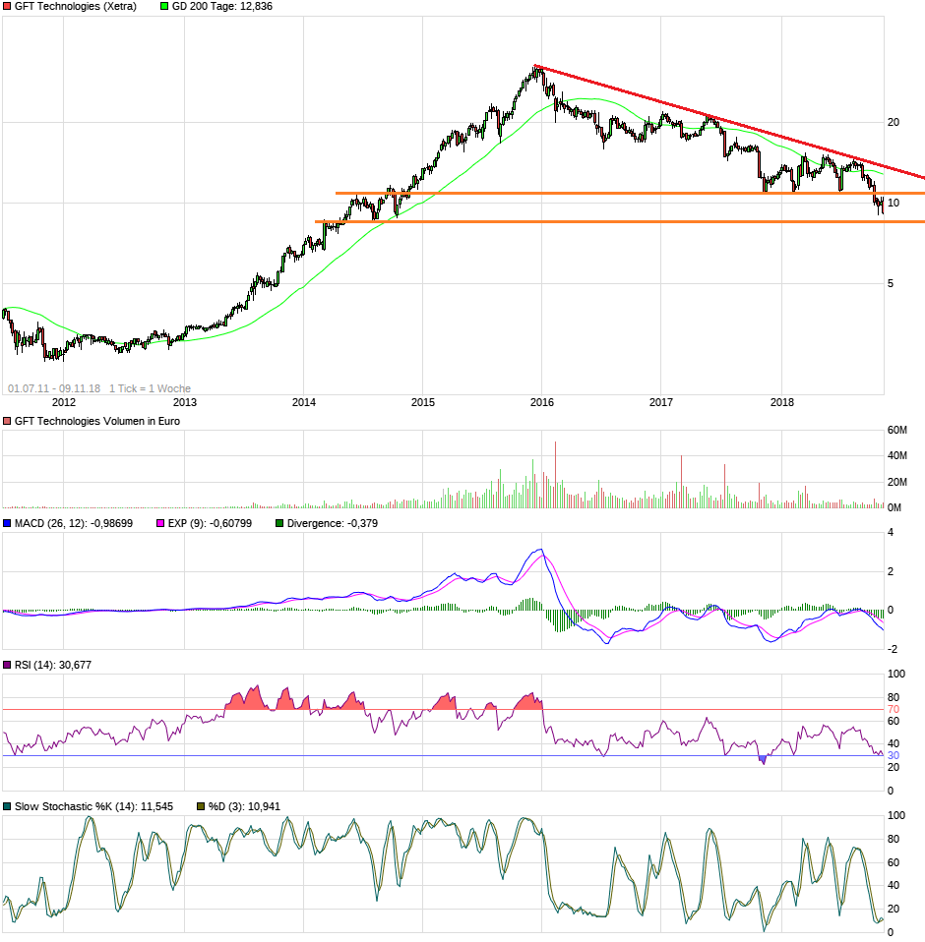925x942 pixels.
Task: Click the blue oversold RSI dip near late 2017
Action: point(763,760)
